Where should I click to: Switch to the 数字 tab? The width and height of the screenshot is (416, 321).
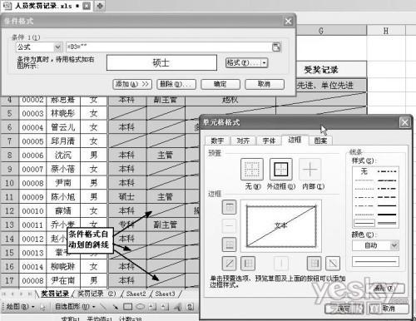[217, 141]
